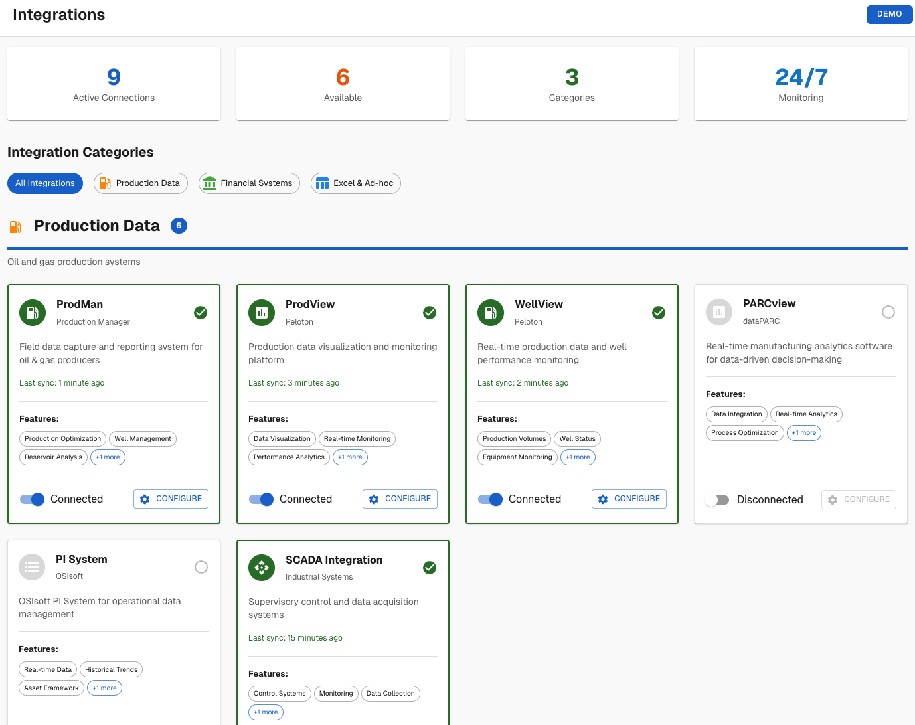Expand '+1 more' features on ProdMan card
Viewport: 915px width, 725px height.
(x=108, y=457)
